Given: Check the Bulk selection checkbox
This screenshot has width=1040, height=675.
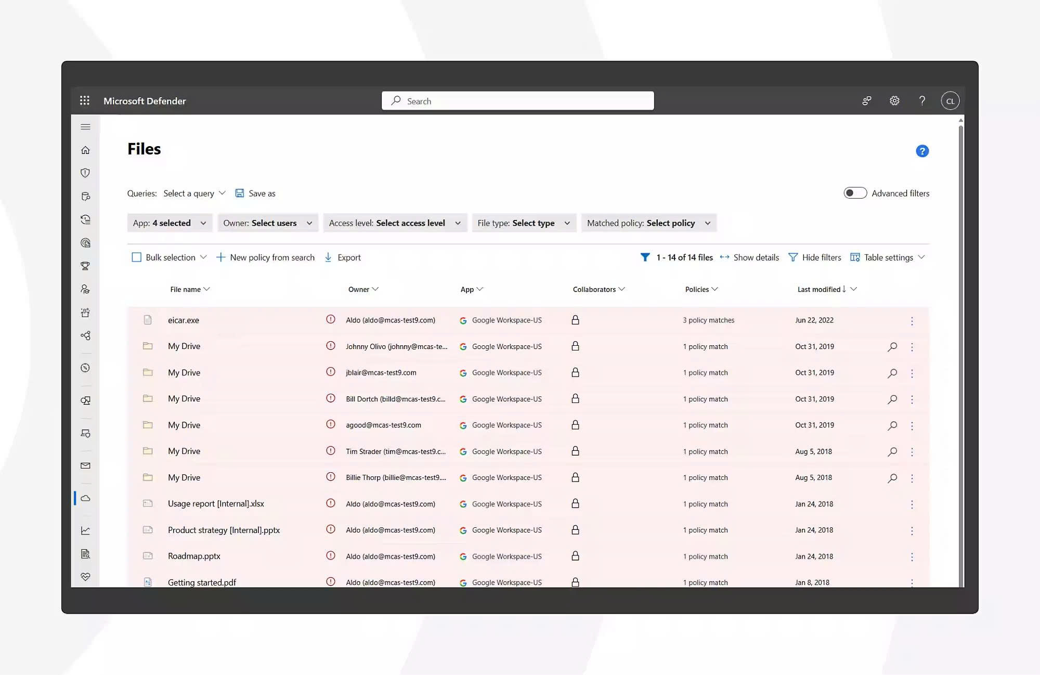Looking at the screenshot, I should coord(137,257).
